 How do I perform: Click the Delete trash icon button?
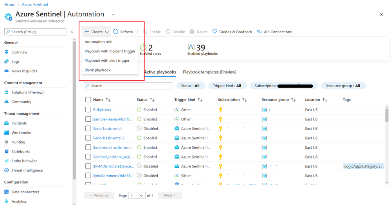tap(199, 32)
